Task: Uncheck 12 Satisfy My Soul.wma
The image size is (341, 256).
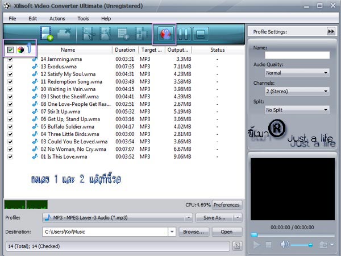Action: (x=10, y=74)
